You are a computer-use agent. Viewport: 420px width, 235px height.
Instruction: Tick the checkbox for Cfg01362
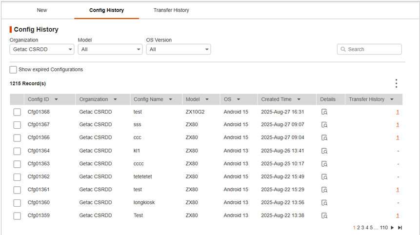tap(17, 176)
